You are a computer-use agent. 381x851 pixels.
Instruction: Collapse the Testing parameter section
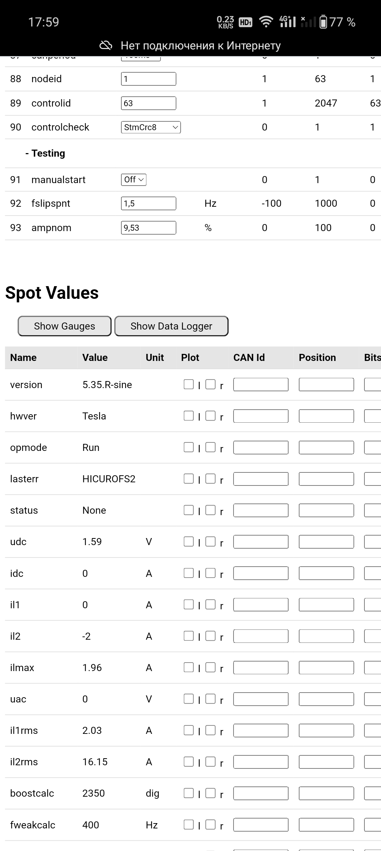[46, 153]
